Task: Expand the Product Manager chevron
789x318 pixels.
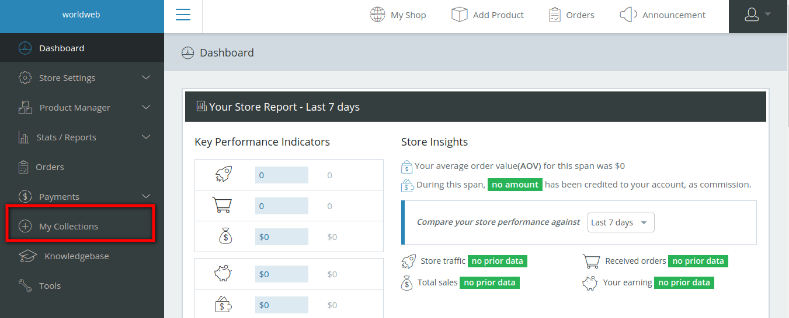Action: coord(146,107)
